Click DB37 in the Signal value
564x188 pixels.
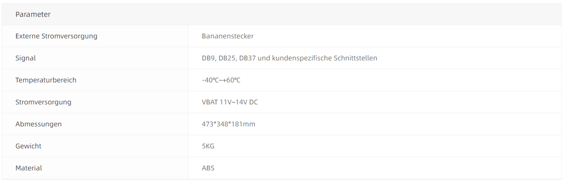point(247,58)
